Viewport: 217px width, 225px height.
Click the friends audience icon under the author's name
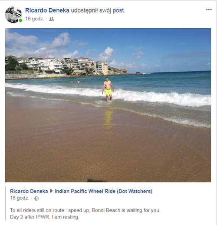51,19
